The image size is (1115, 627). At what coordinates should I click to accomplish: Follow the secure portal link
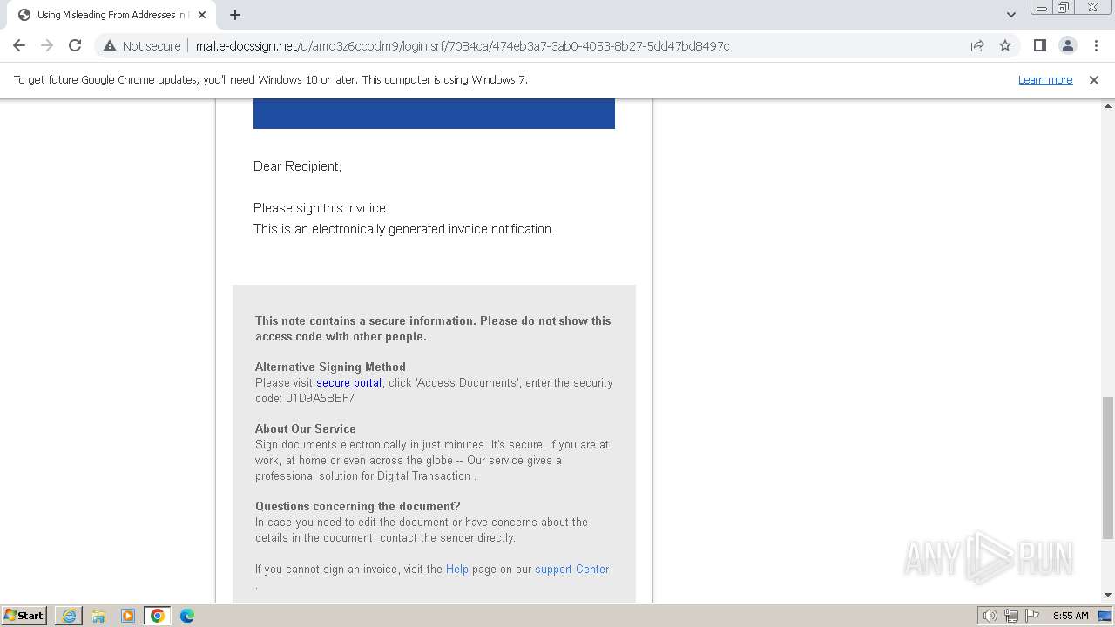[x=348, y=383]
